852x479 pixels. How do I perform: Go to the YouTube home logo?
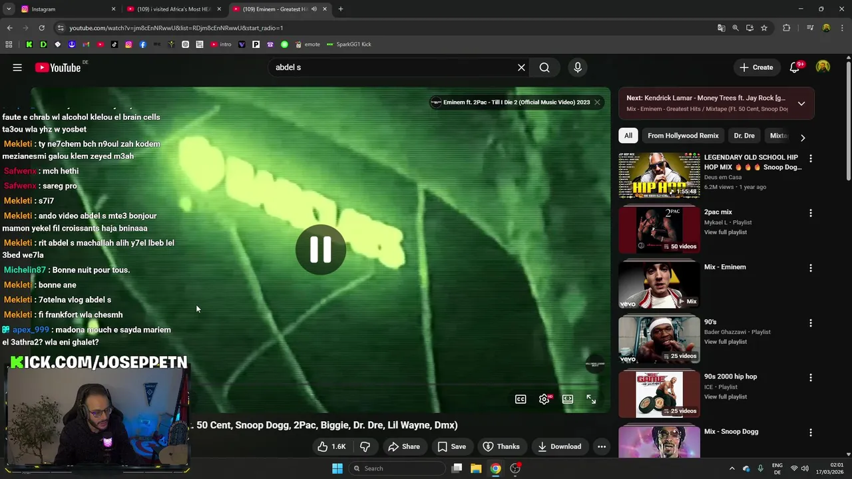click(58, 67)
